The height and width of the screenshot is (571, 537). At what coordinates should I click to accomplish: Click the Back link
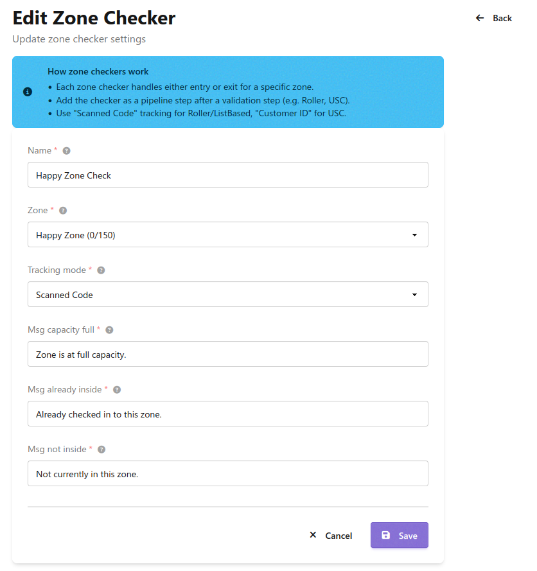[502, 18]
